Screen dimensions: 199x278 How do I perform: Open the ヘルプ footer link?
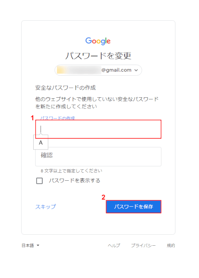pos(114,245)
